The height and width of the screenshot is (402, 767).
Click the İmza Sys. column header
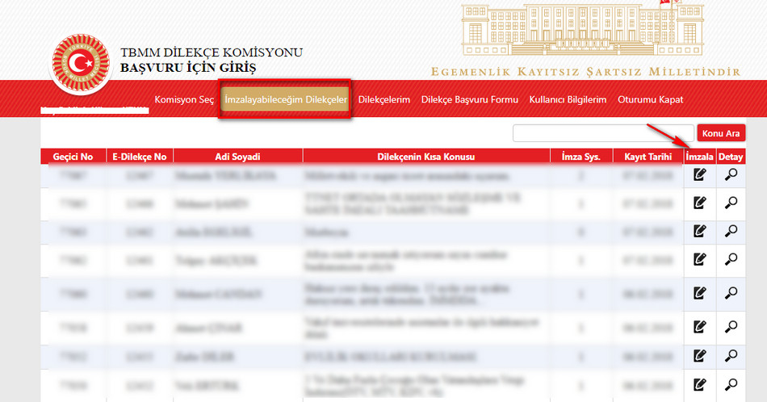pos(580,157)
